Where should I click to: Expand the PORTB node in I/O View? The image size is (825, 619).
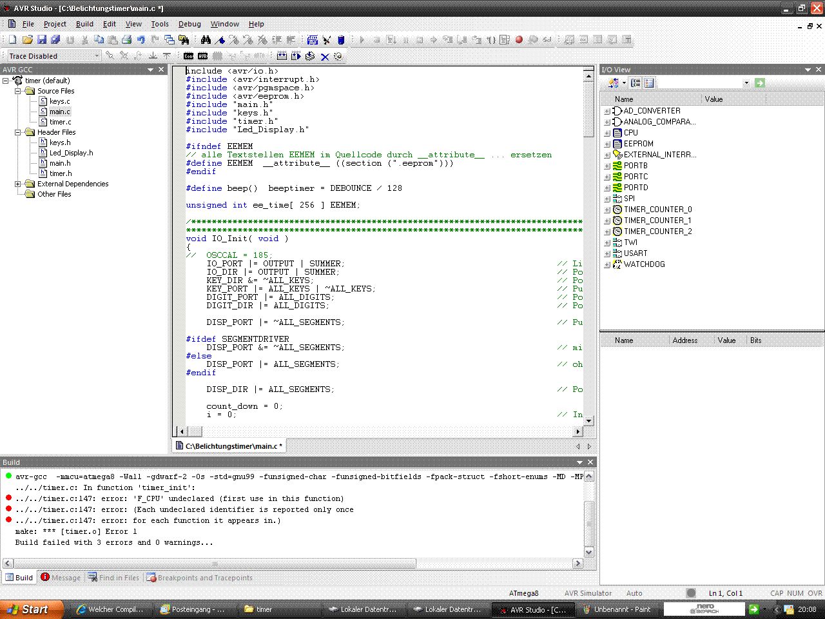pyautogui.click(x=607, y=166)
